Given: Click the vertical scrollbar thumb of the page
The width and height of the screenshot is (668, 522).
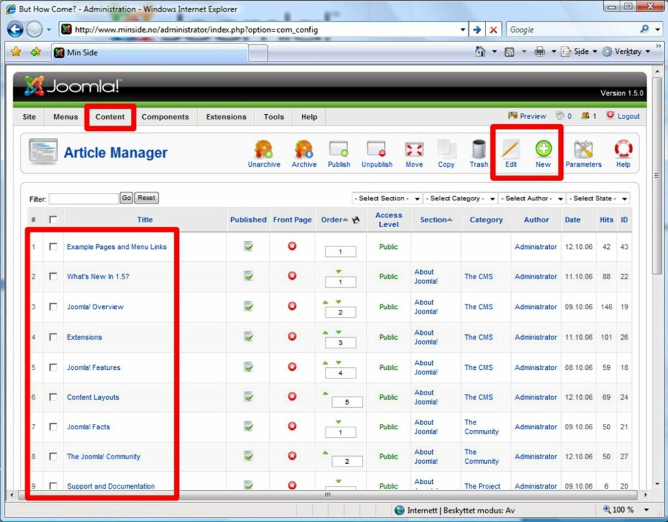Looking at the screenshot, I should pos(657,176).
